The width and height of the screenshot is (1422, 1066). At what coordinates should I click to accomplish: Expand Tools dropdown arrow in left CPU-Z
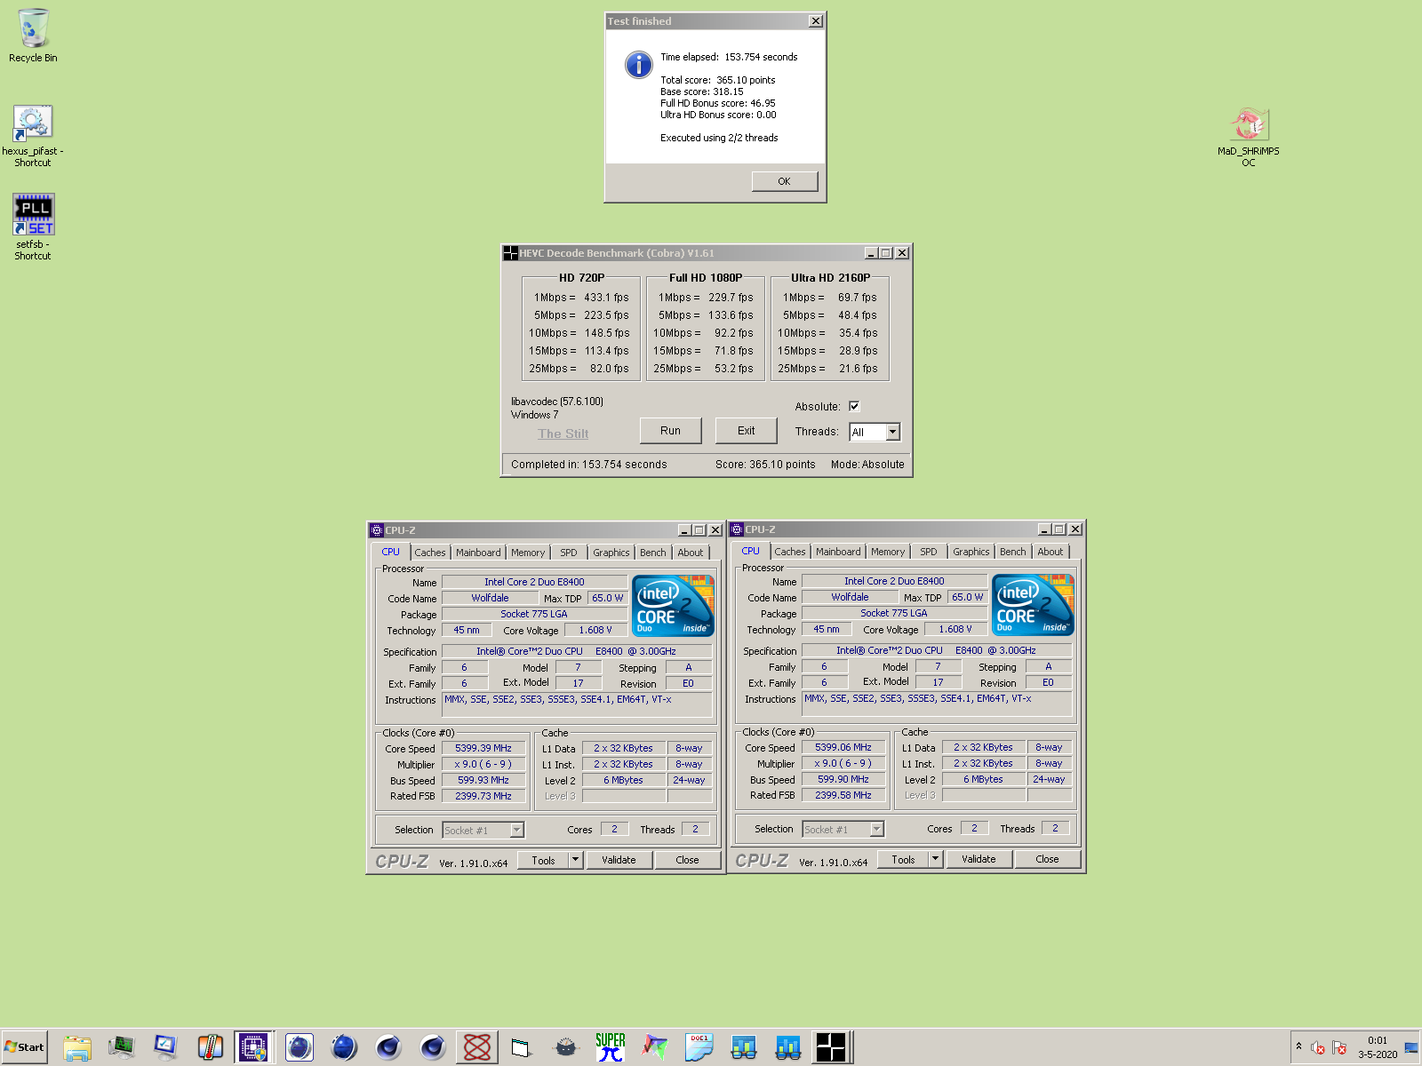coord(575,860)
